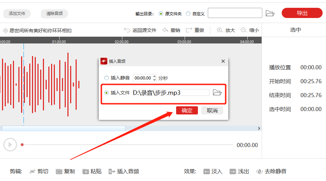This screenshot has height=181, width=326.
Task: Play audio with the round play button
Action: coord(10,145)
